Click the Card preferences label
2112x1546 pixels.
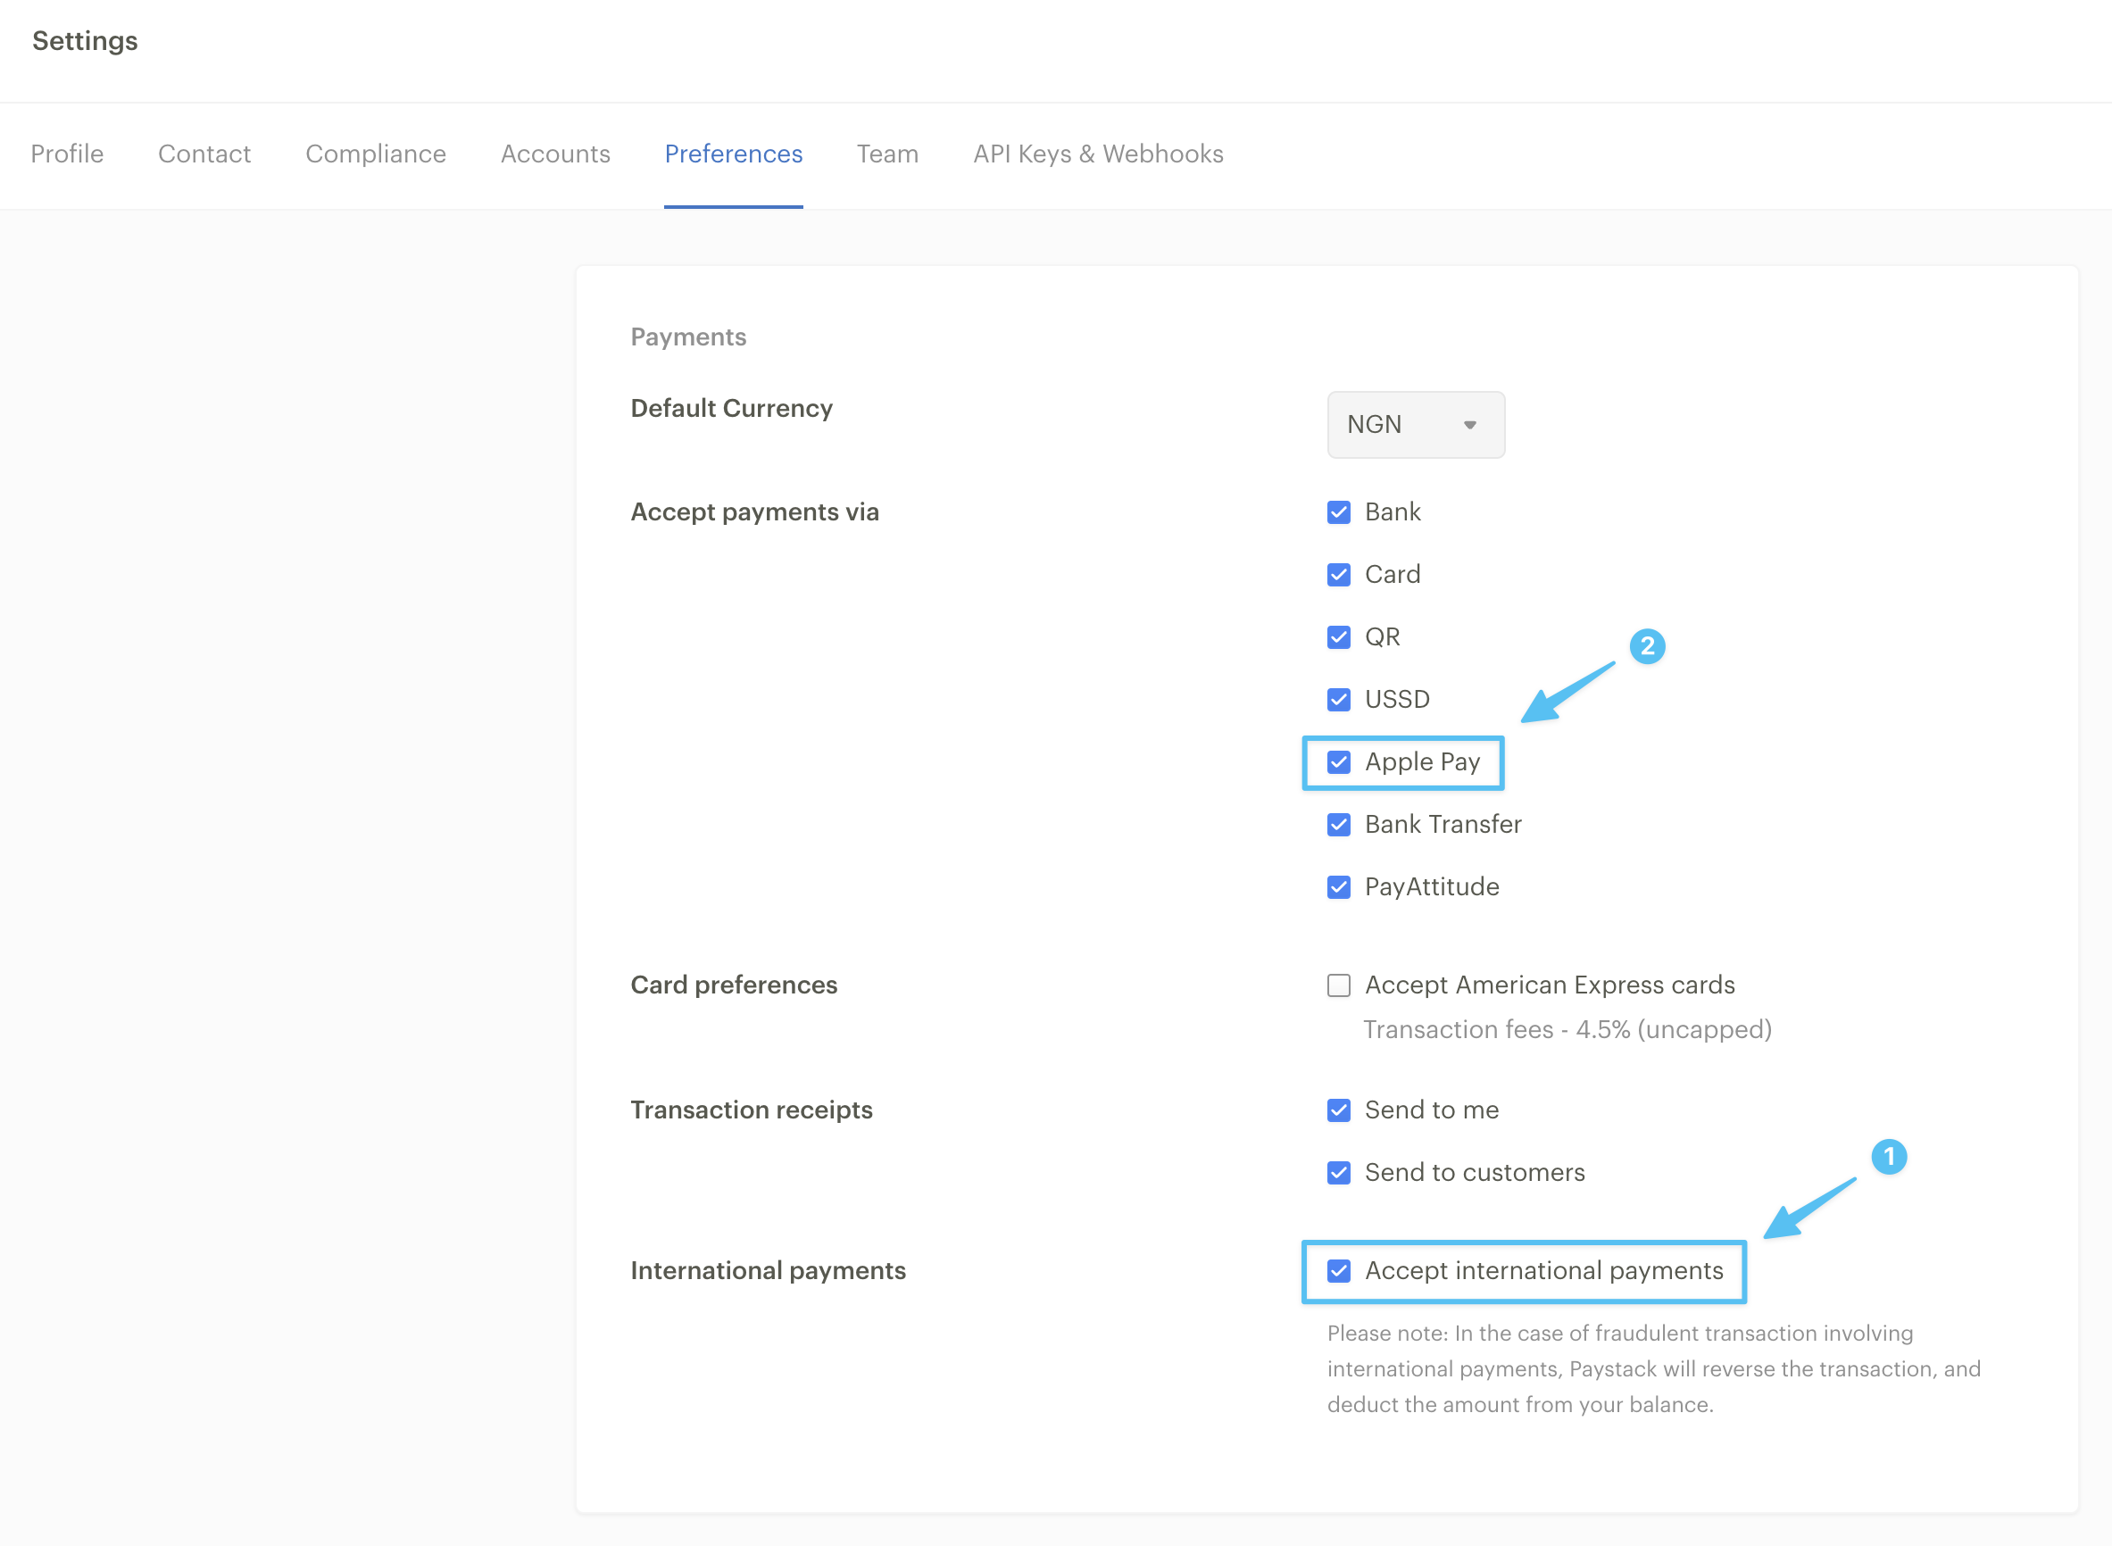[x=734, y=985]
